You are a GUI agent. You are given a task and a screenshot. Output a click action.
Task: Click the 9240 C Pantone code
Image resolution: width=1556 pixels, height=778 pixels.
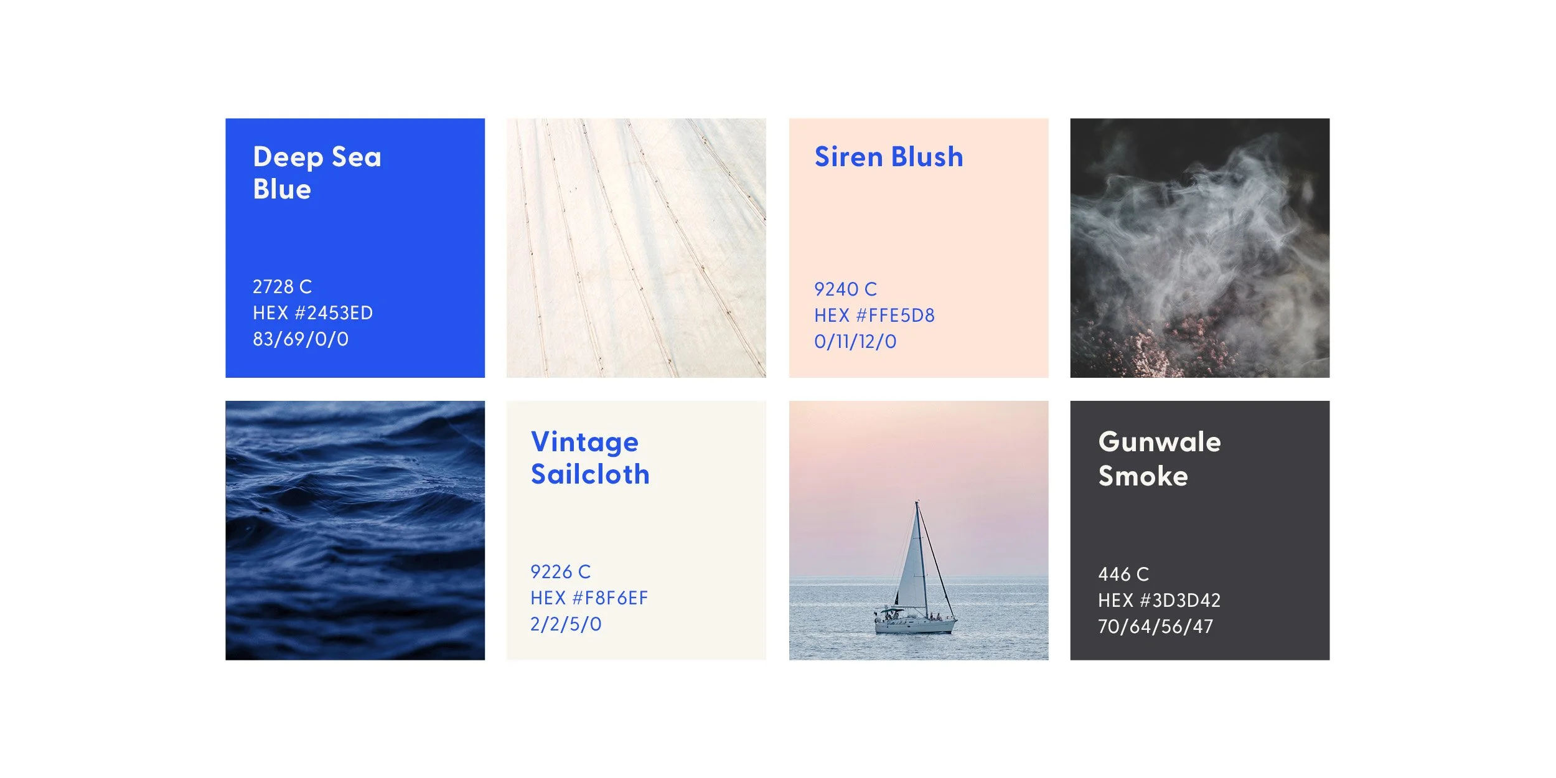pyautogui.click(x=845, y=289)
